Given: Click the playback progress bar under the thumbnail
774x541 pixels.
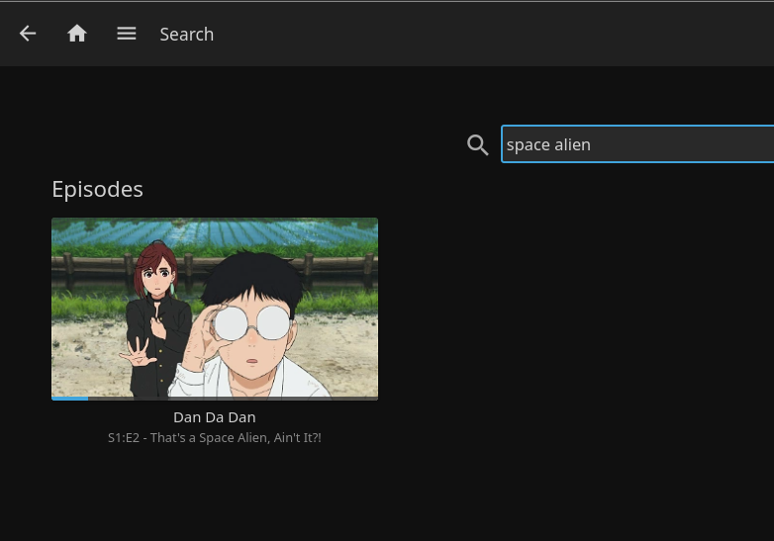Looking at the screenshot, I should (x=215, y=399).
